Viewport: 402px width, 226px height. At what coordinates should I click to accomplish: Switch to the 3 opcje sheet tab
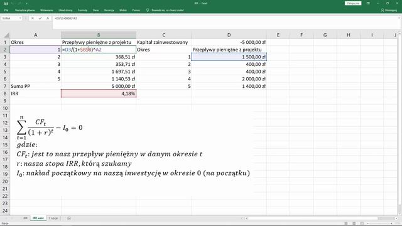pyautogui.click(x=53, y=218)
